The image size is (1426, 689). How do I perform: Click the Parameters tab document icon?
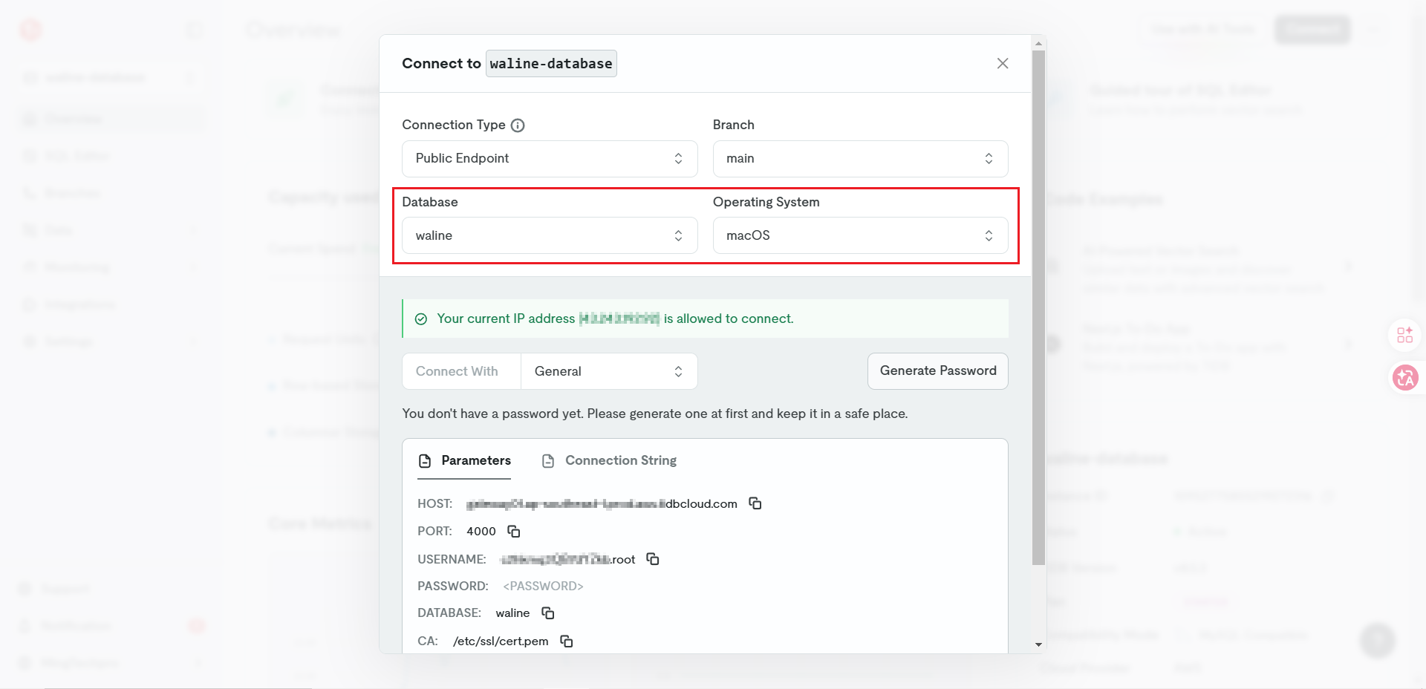click(x=425, y=461)
